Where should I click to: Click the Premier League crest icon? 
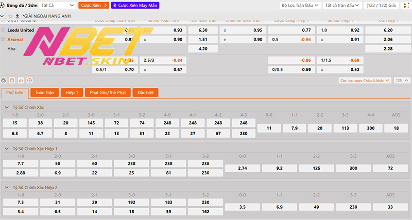click(x=18, y=16)
